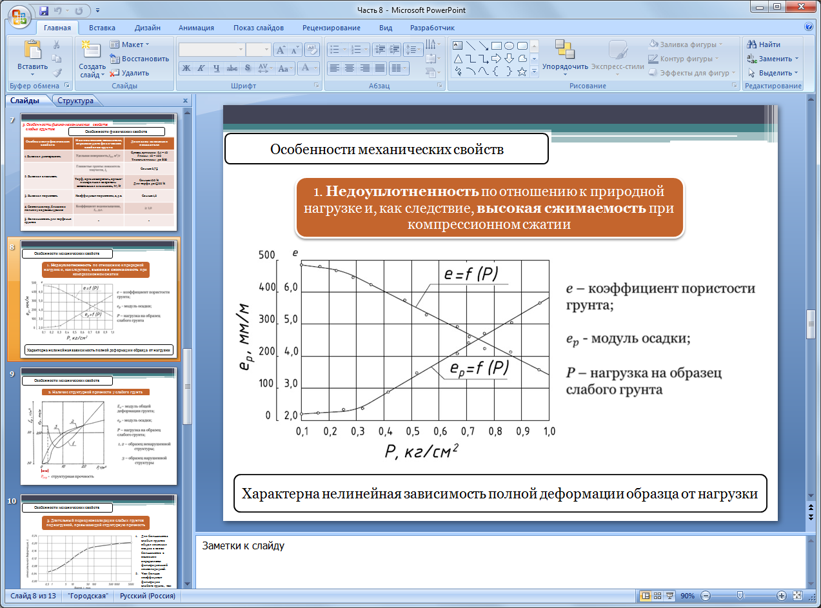
Task: Clear all text formatting
Action: coord(312,50)
